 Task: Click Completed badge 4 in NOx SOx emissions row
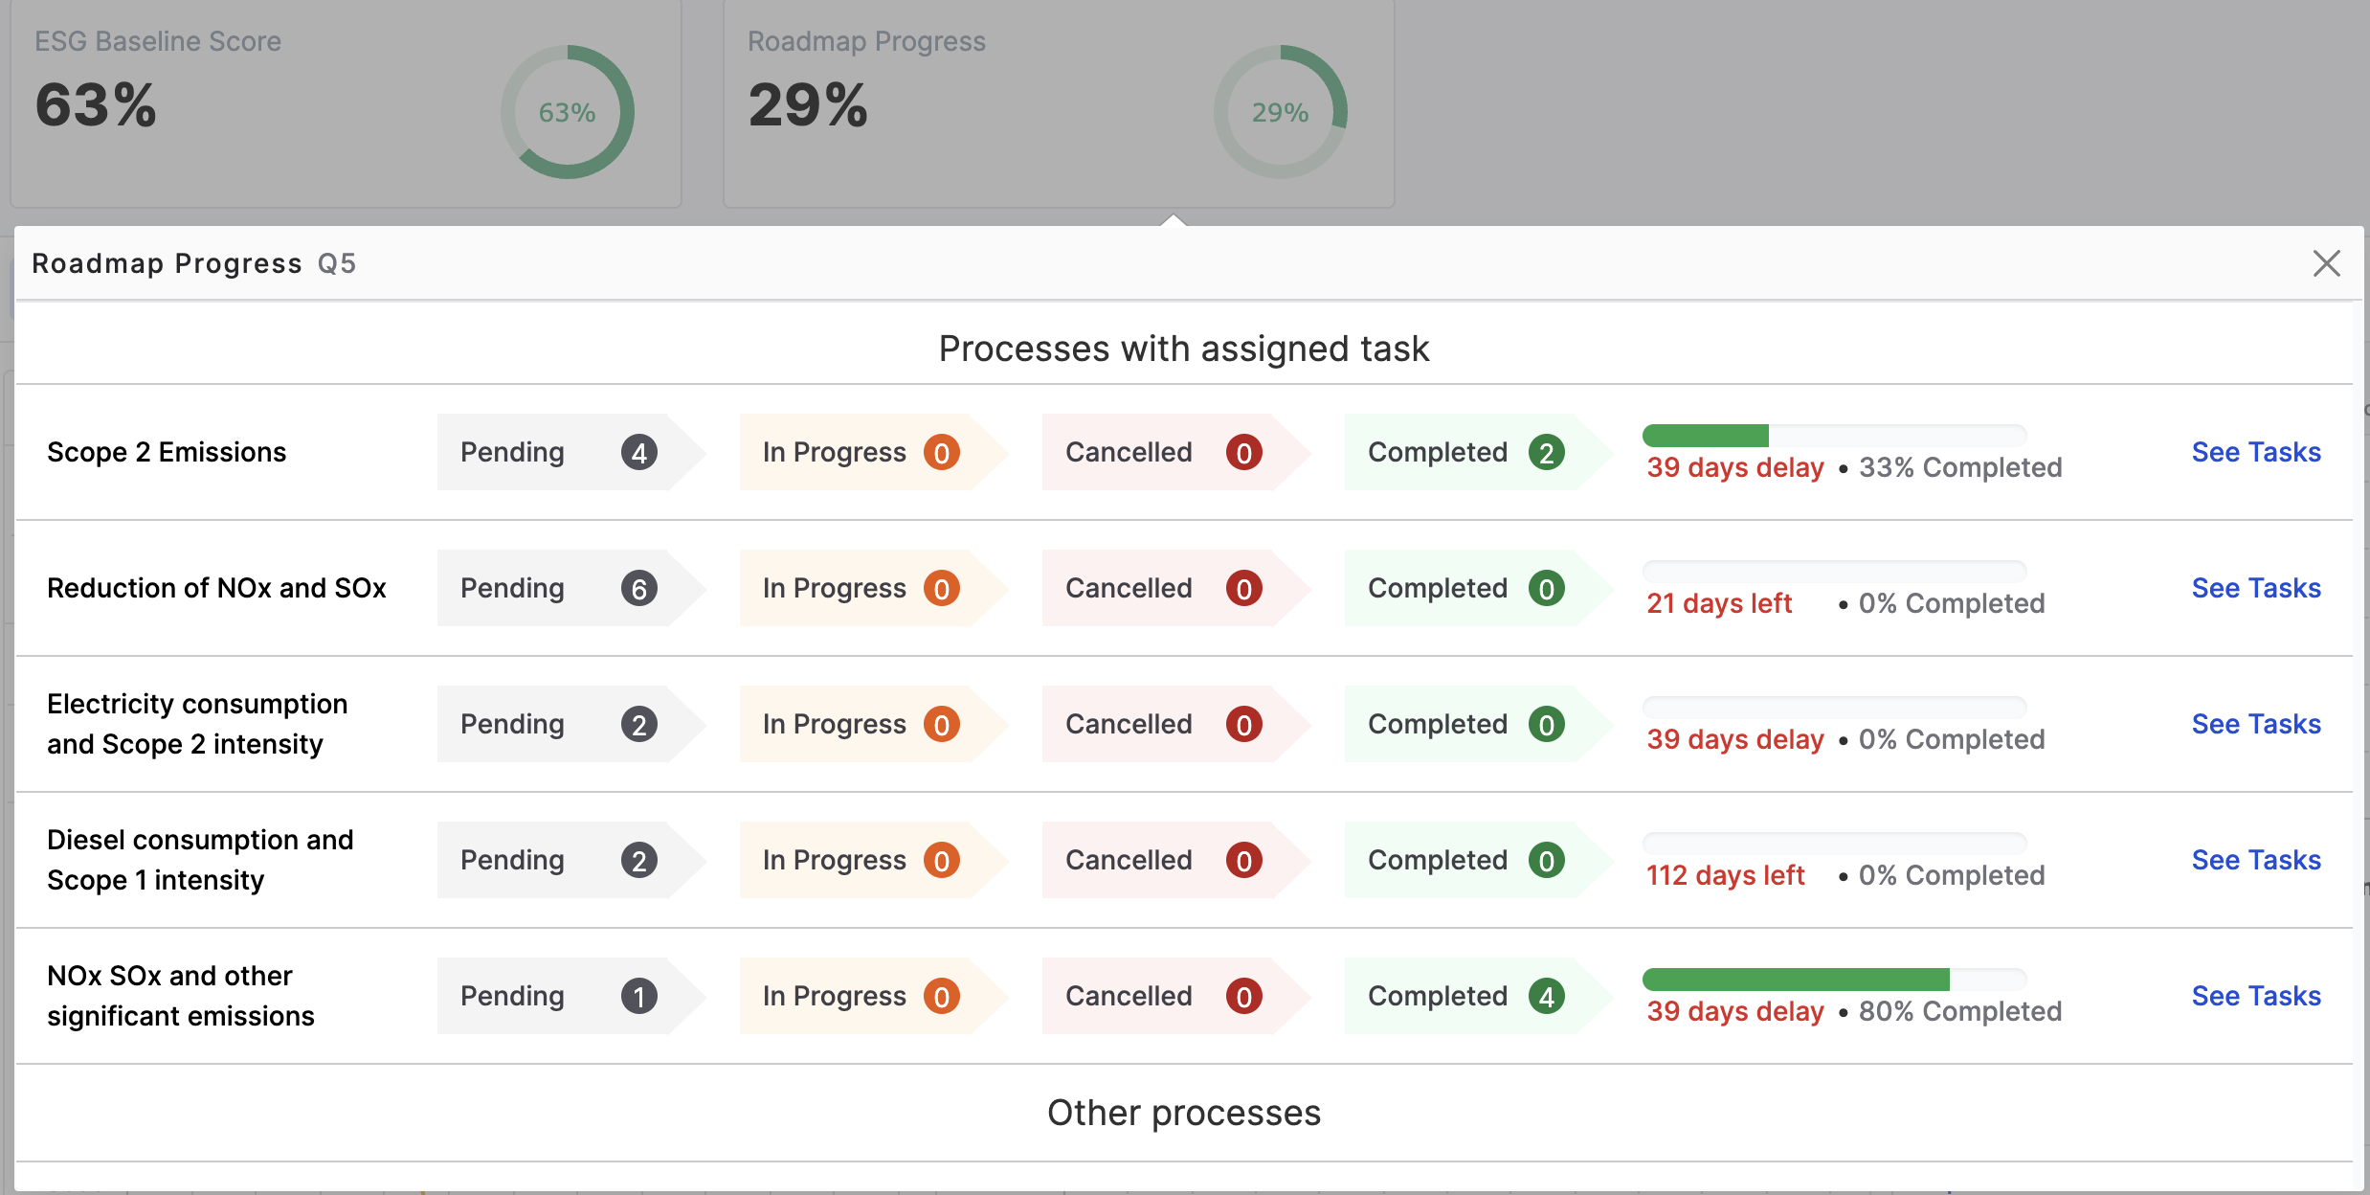pyautogui.click(x=1546, y=997)
